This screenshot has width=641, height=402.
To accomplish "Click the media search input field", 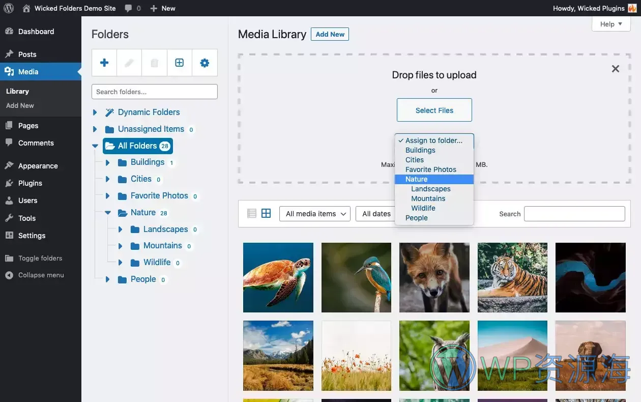I will [574, 213].
